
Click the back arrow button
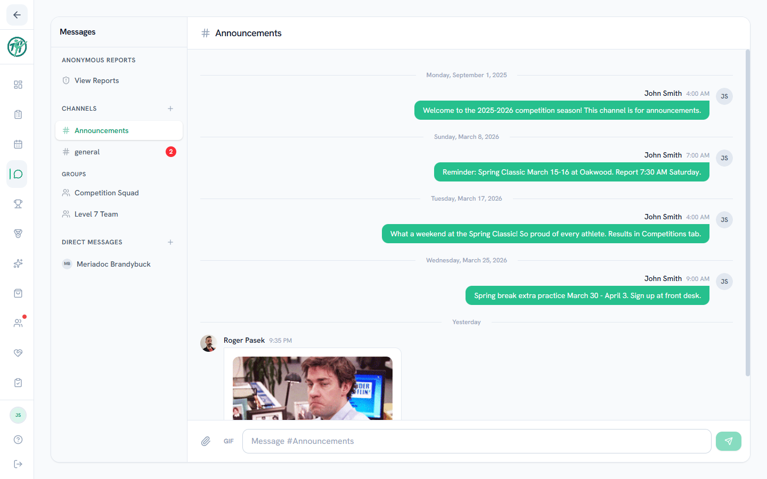point(17,15)
